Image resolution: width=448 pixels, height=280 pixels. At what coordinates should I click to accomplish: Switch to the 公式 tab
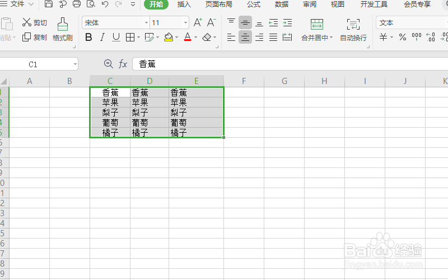click(x=254, y=4)
